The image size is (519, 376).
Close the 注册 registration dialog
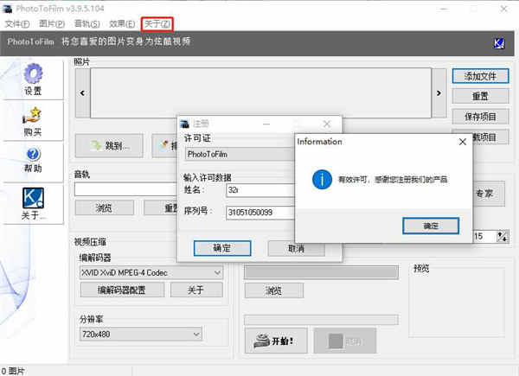point(327,124)
